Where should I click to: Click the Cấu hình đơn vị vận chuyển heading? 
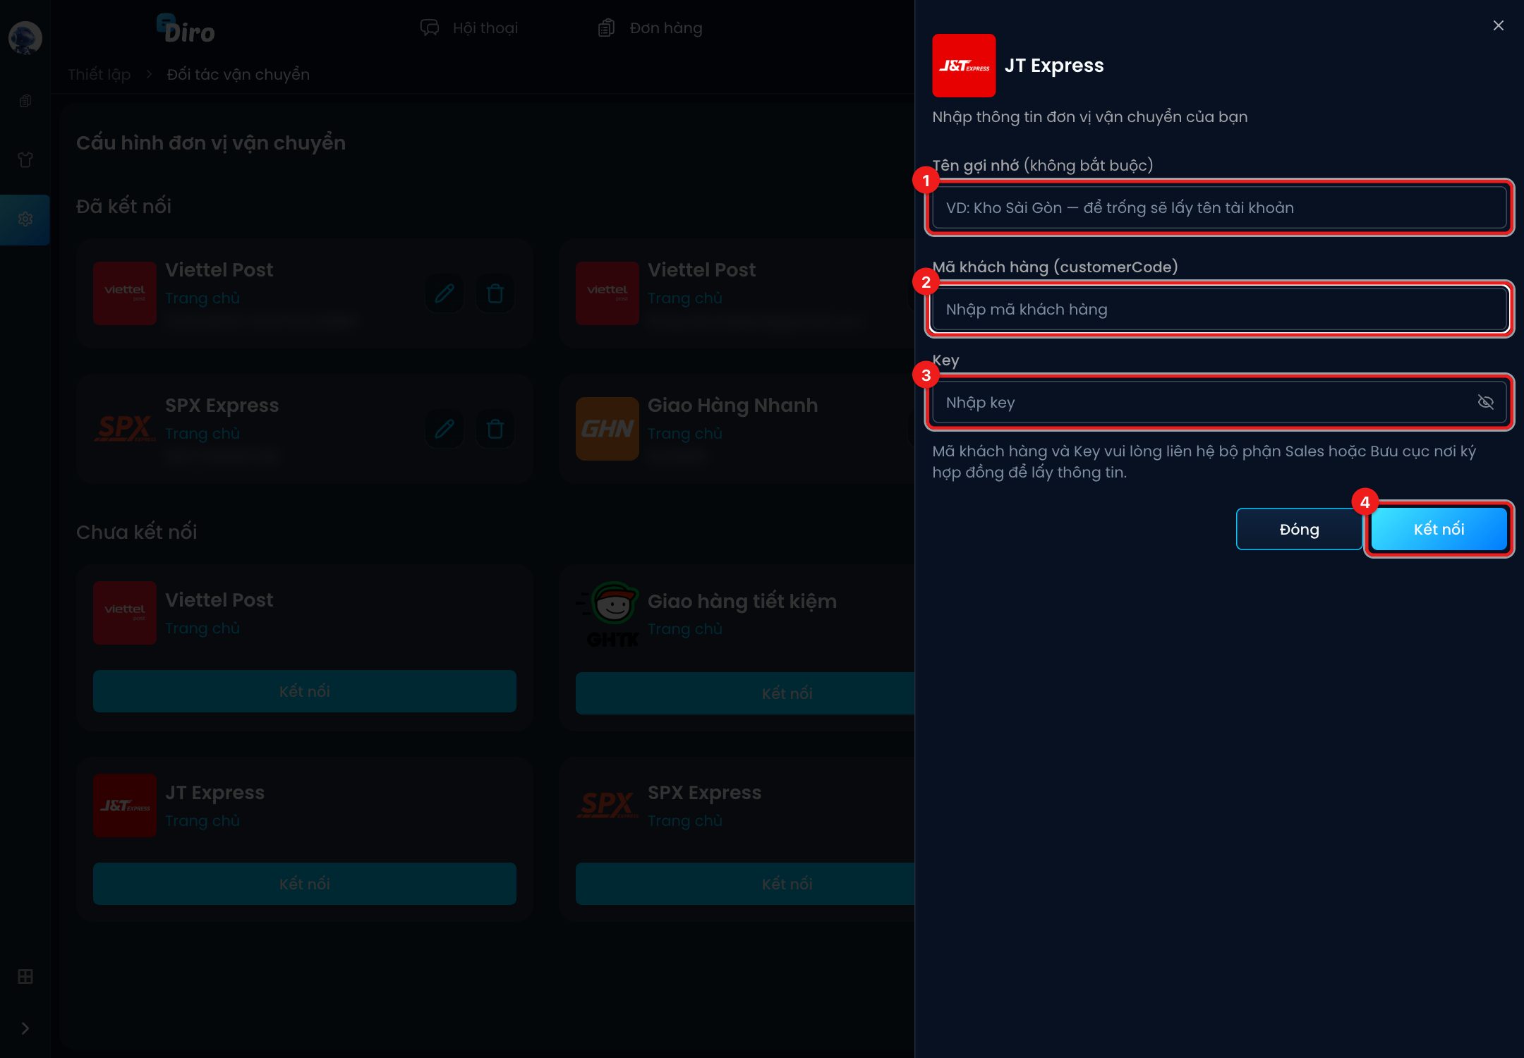point(211,143)
